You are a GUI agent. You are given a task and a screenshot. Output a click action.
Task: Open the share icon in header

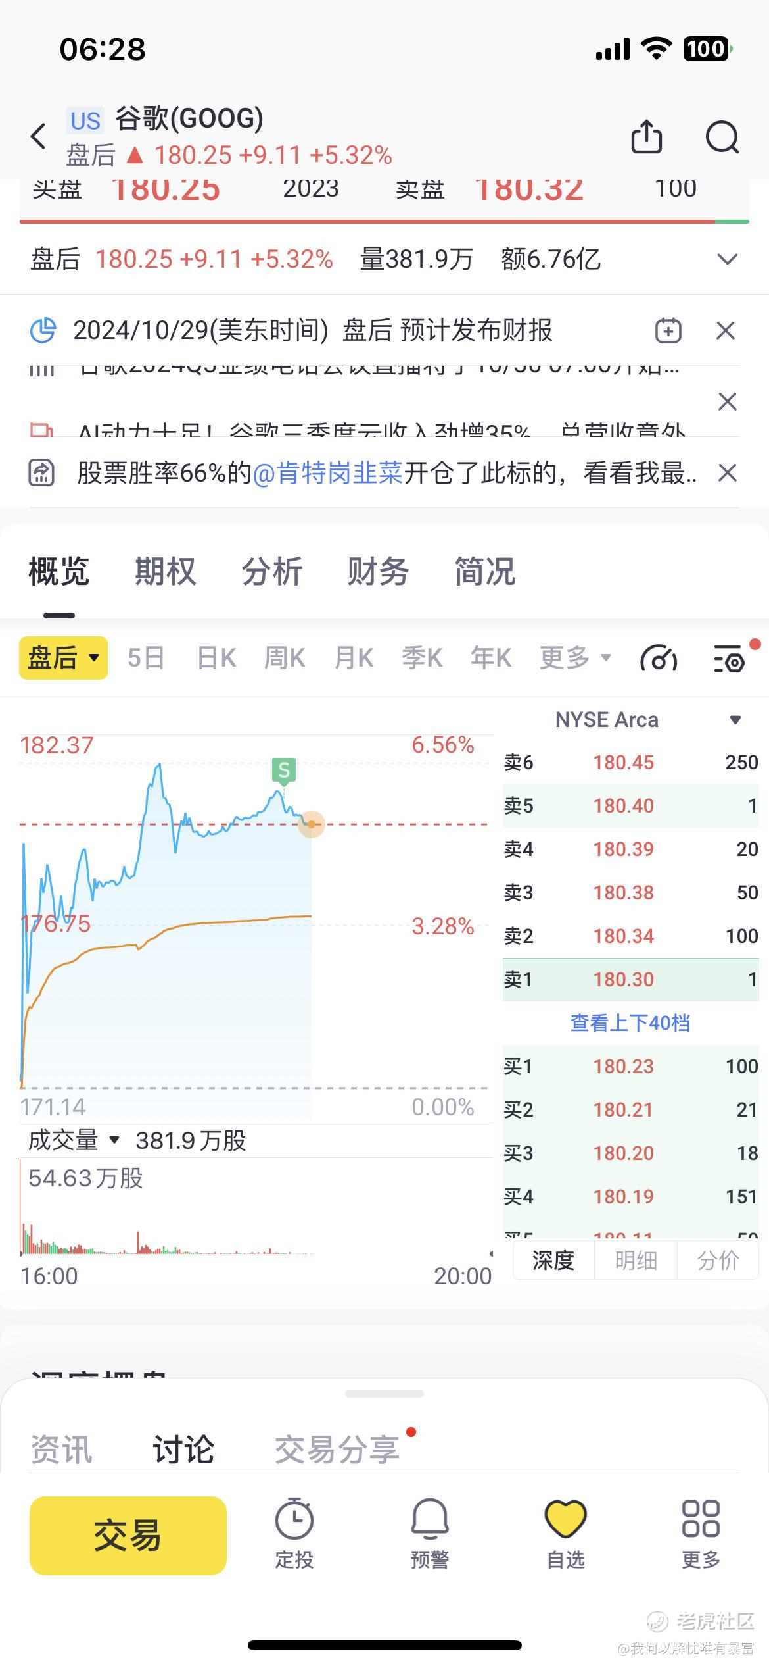click(647, 136)
